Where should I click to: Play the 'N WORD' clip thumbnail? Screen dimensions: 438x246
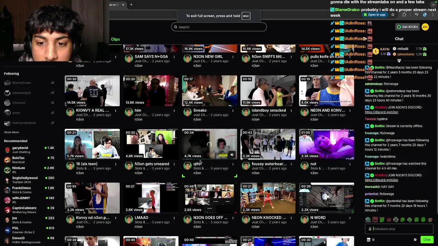click(326, 198)
